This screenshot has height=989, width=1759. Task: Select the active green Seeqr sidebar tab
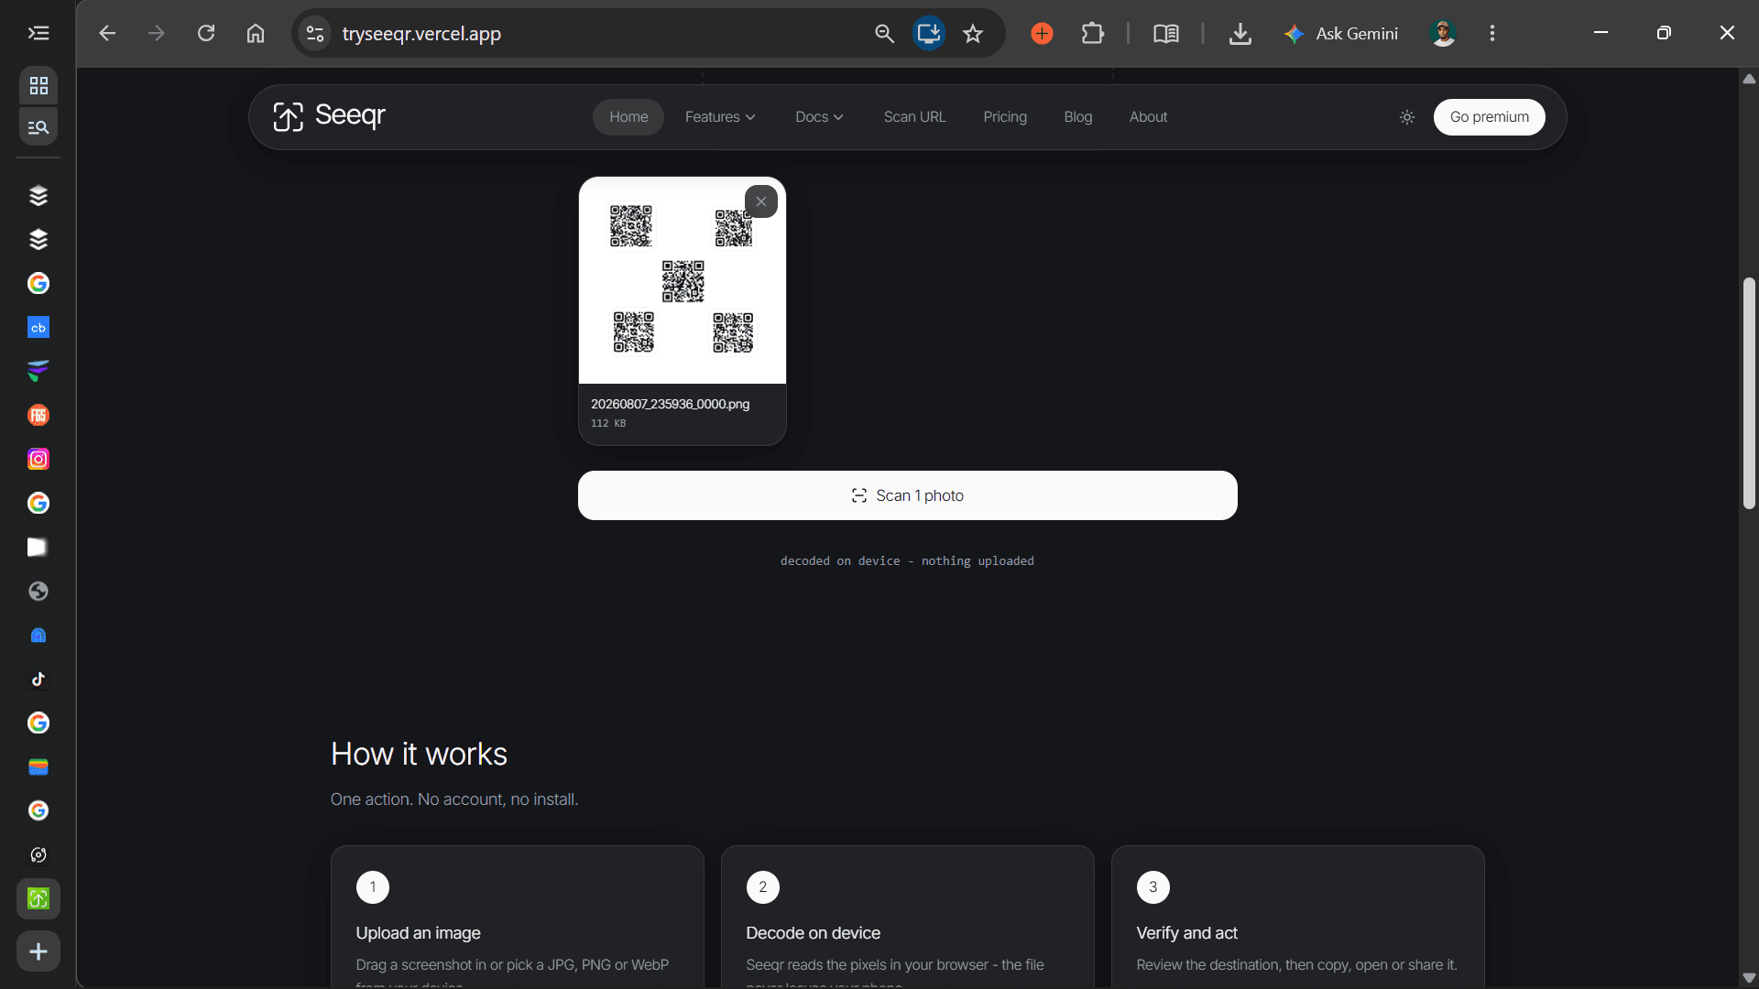pyautogui.click(x=38, y=899)
